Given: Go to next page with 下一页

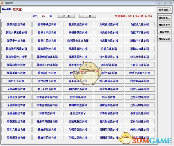Looking at the screenshot, I should pos(88,16).
